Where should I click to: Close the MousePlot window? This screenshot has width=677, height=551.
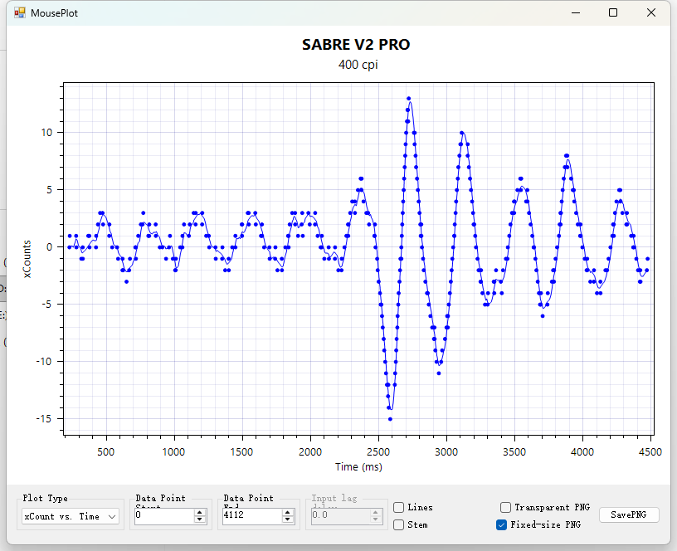(x=651, y=13)
